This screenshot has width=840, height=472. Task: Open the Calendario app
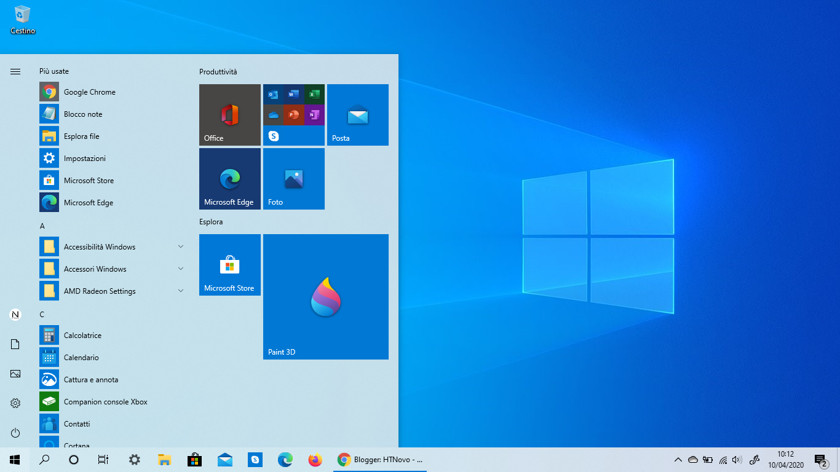pyautogui.click(x=113, y=358)
